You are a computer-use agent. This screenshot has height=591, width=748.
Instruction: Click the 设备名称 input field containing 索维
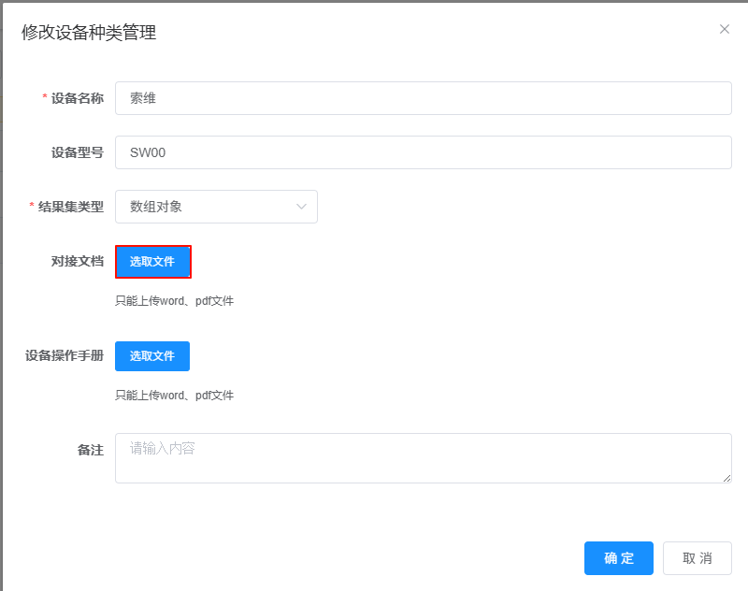click(423, 98)
